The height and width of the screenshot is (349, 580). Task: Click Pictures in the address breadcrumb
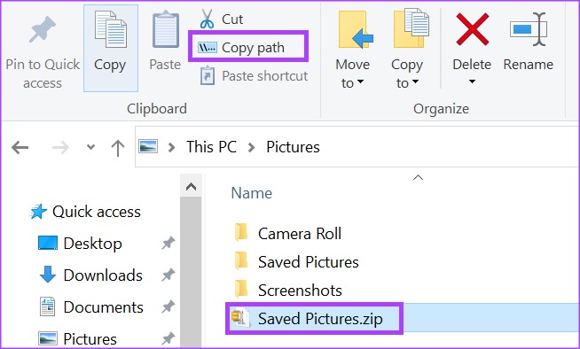coord(293,147)
